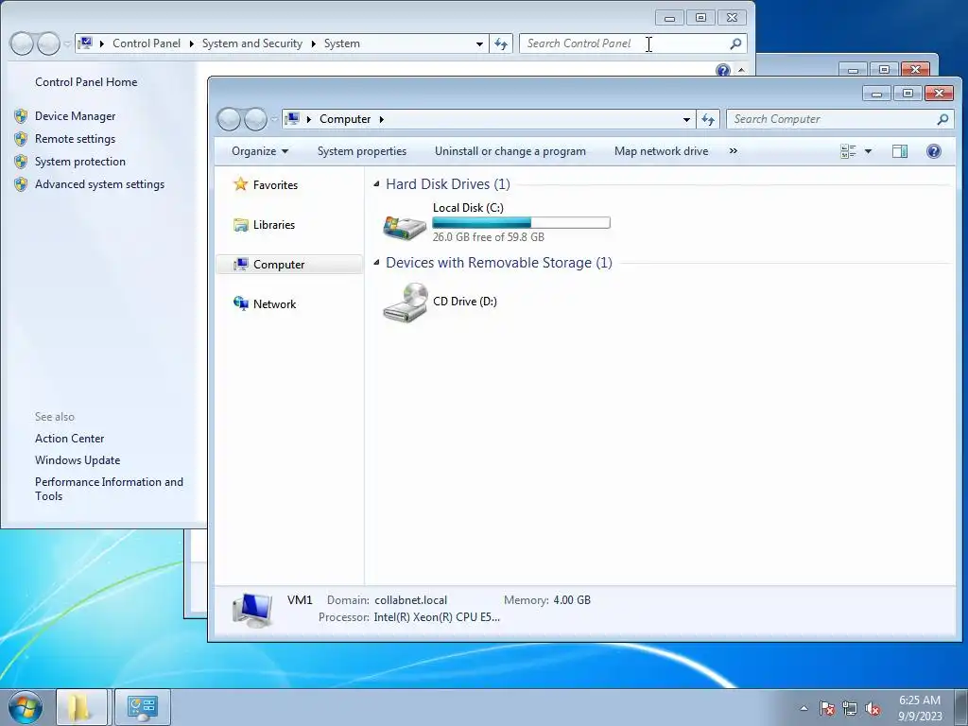Open Help in the Computer window

coord(933,151)
